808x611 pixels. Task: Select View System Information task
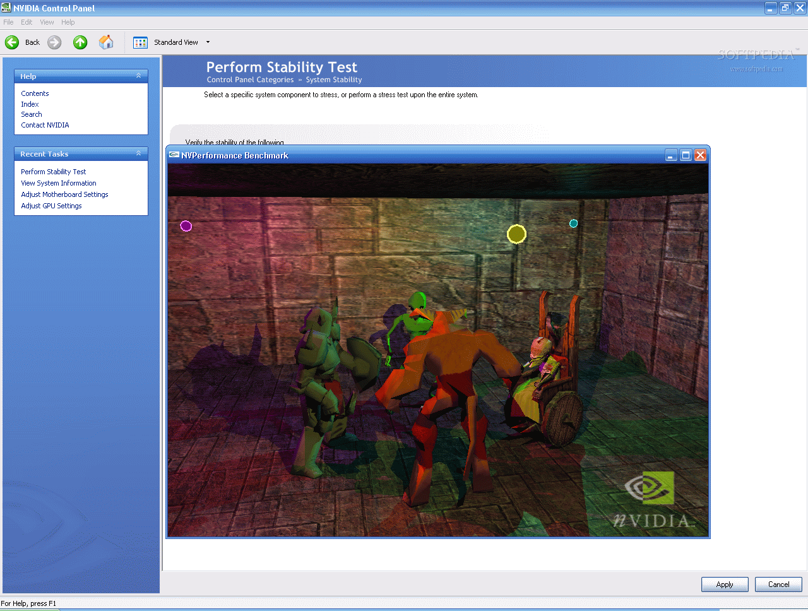[x=59, y=183]
